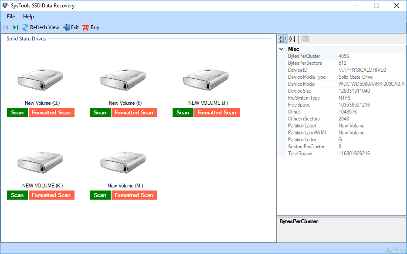Screen dimensions: 407x254
Task: Click the Buy shopping cart button
Action: [x=91, y=27]
